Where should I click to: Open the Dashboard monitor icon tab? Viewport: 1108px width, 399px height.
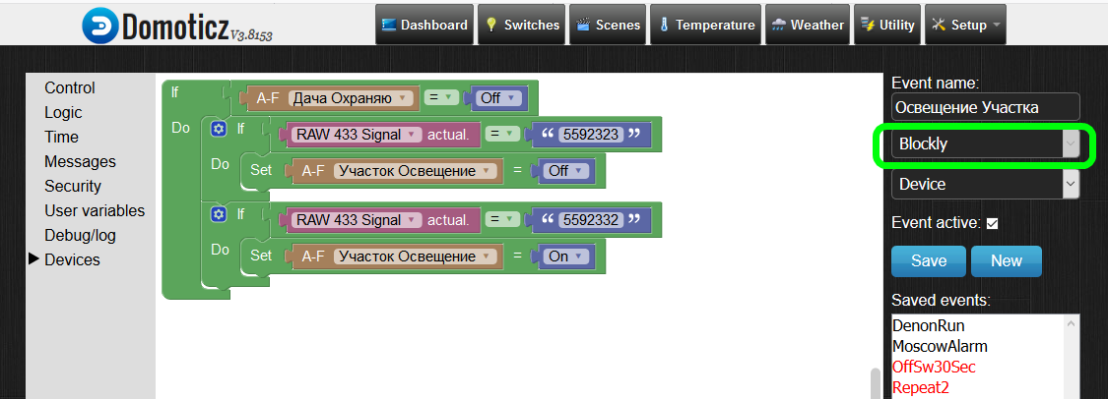(388, 25)
